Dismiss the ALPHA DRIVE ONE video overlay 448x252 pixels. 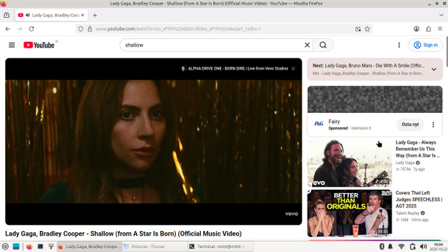293,69
